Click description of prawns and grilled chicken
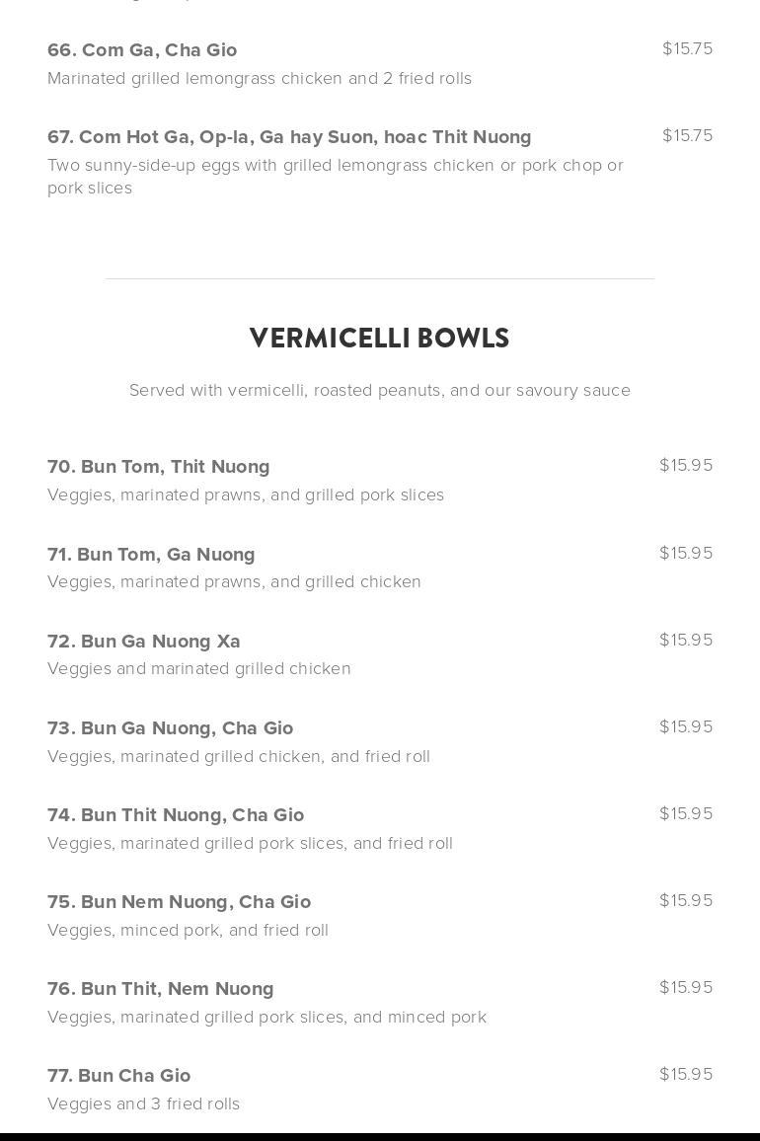The height and width of the screenshot is (1141, 760). coord(234,582)
